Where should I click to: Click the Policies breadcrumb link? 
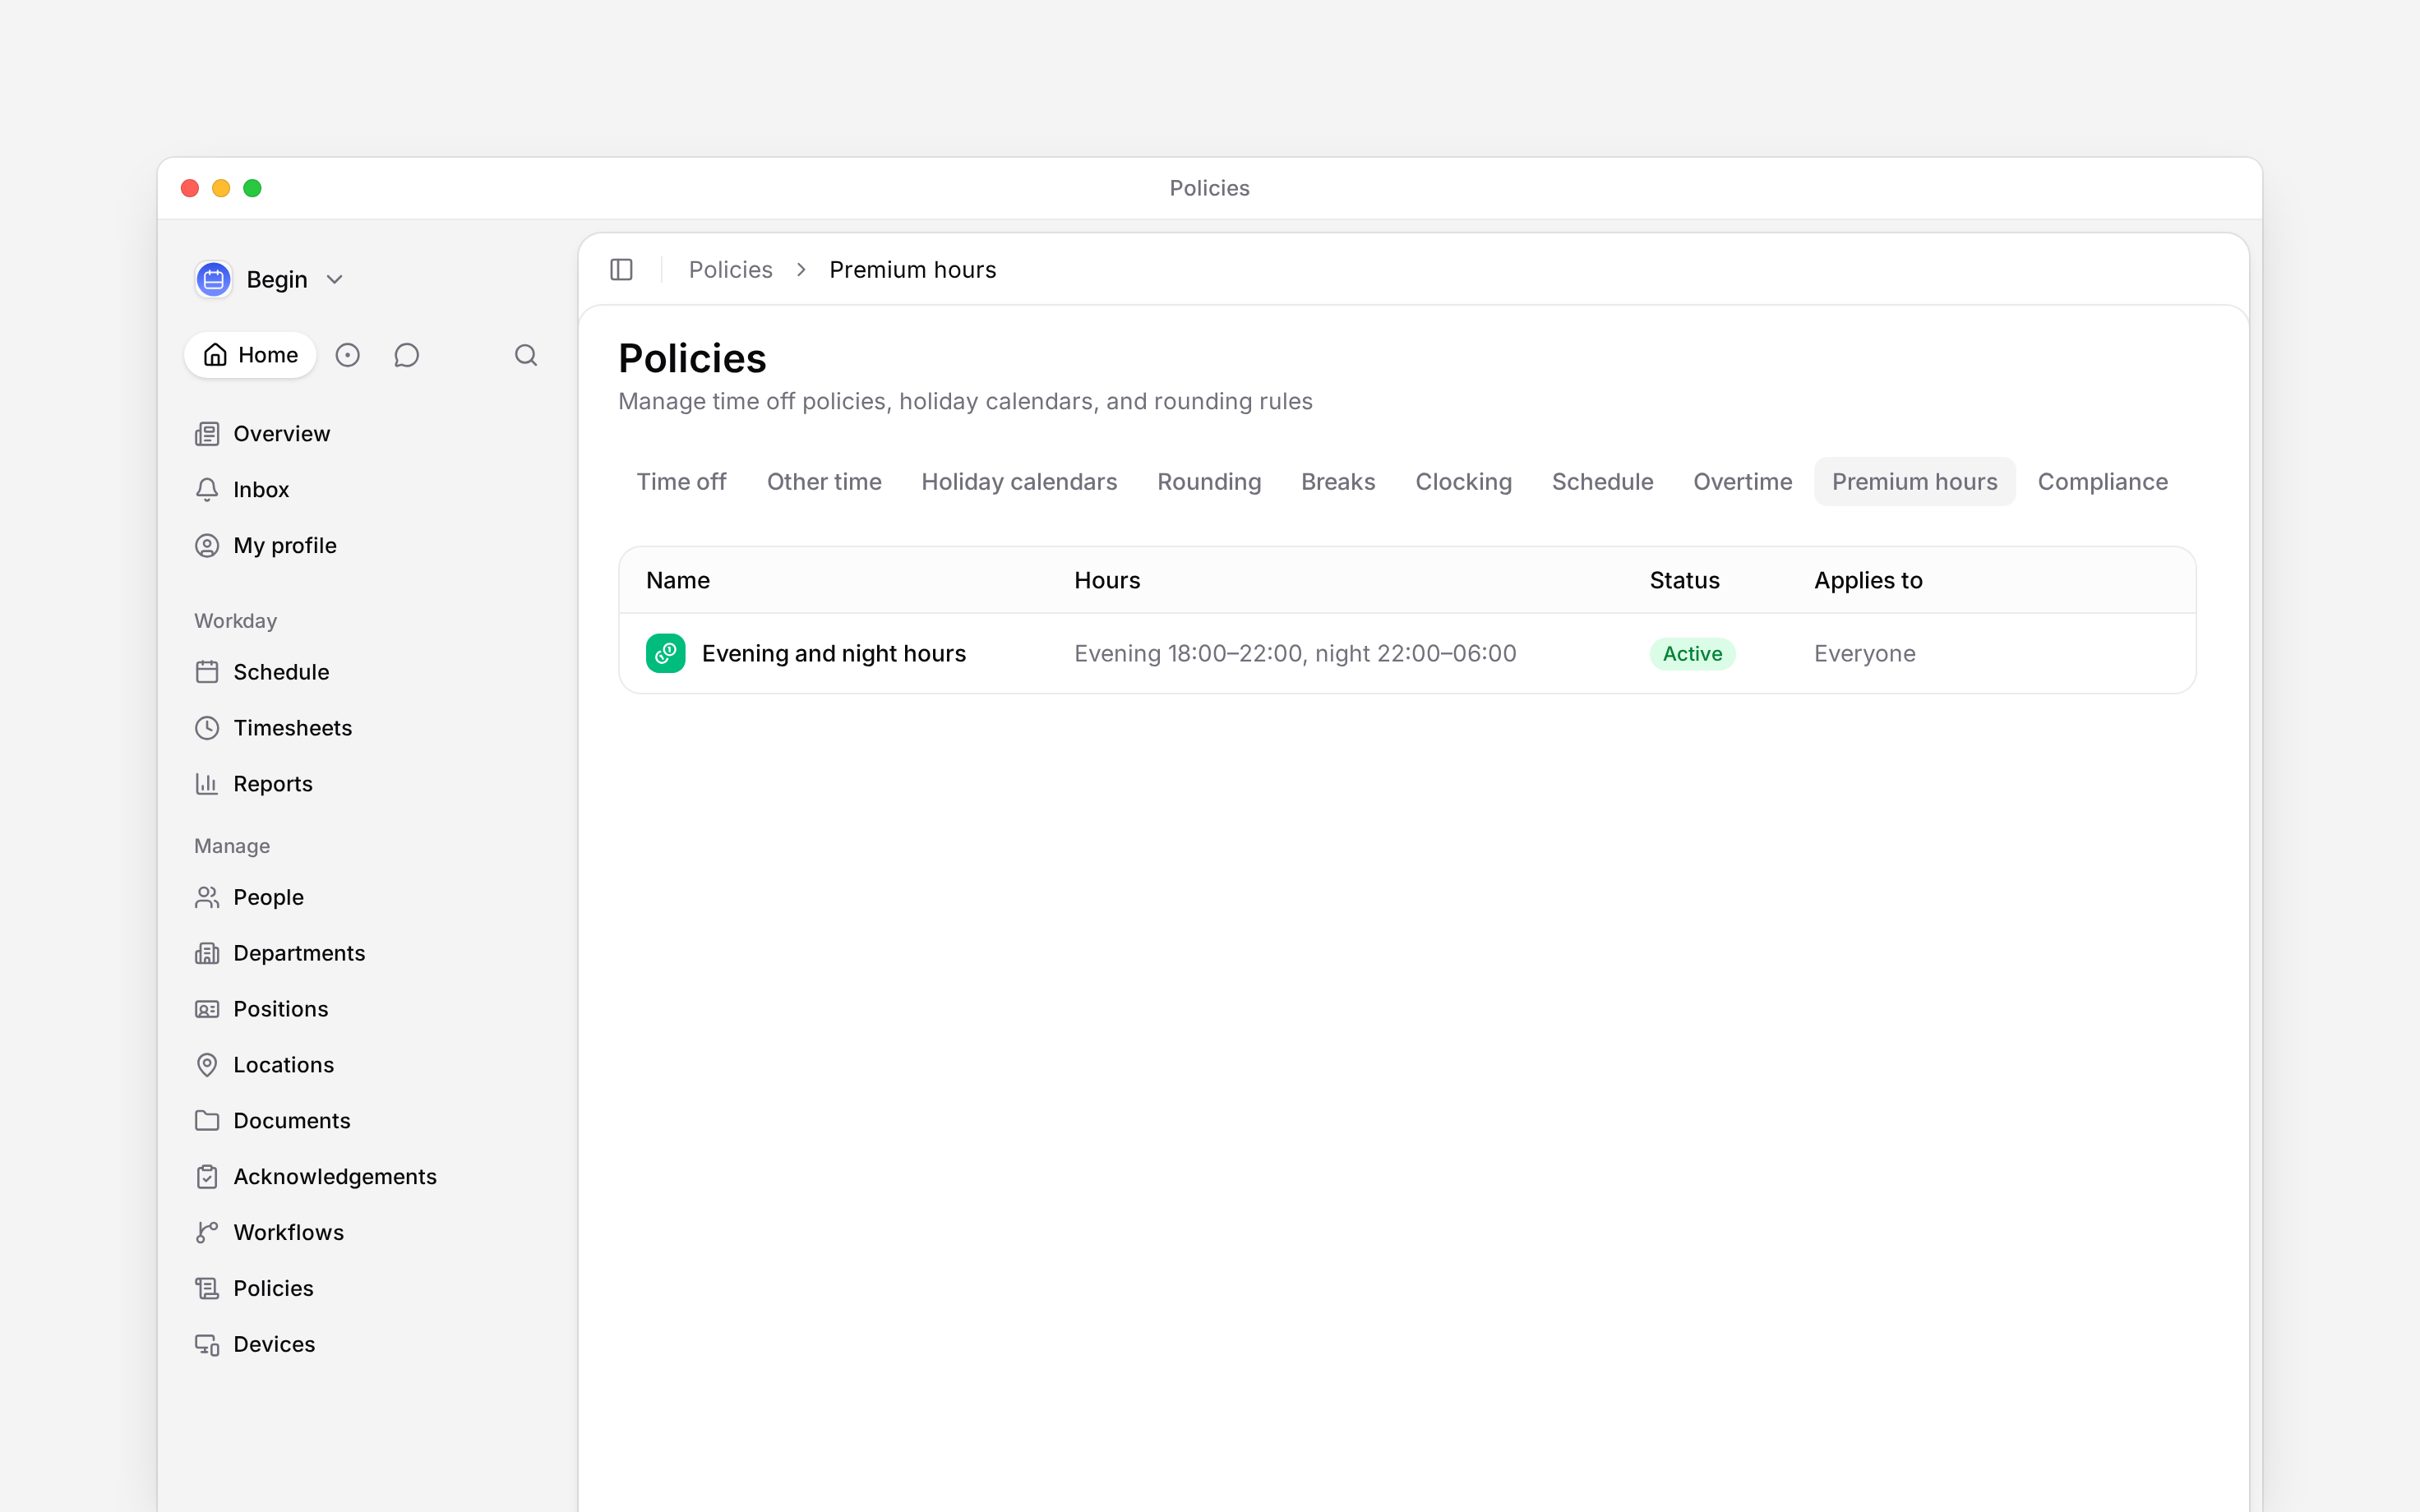tap(730, 270)
